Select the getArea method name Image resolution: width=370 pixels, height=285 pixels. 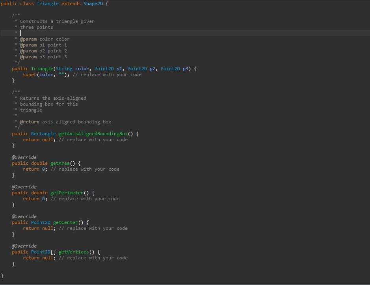(x=60, y=163)
